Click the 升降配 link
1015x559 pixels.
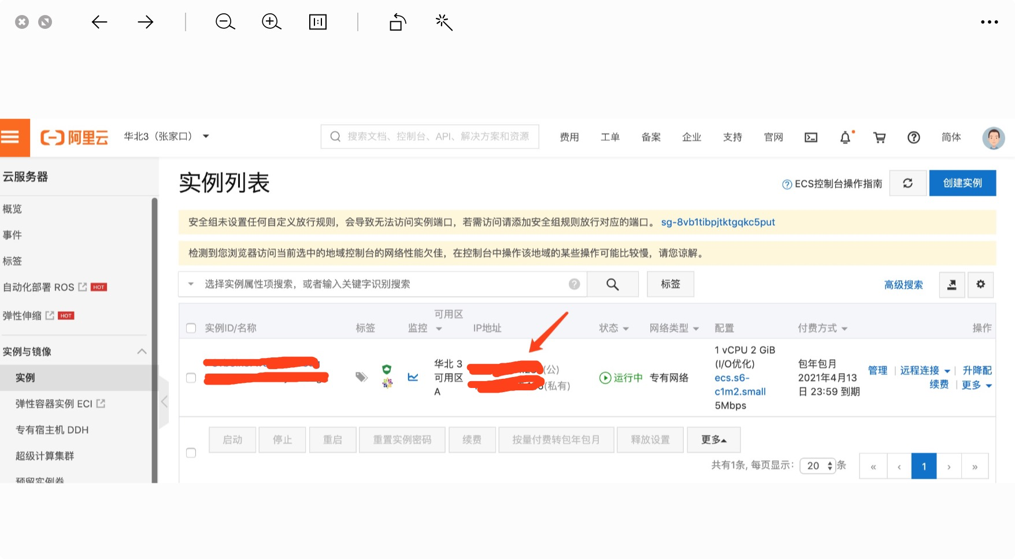coord(977,371)
